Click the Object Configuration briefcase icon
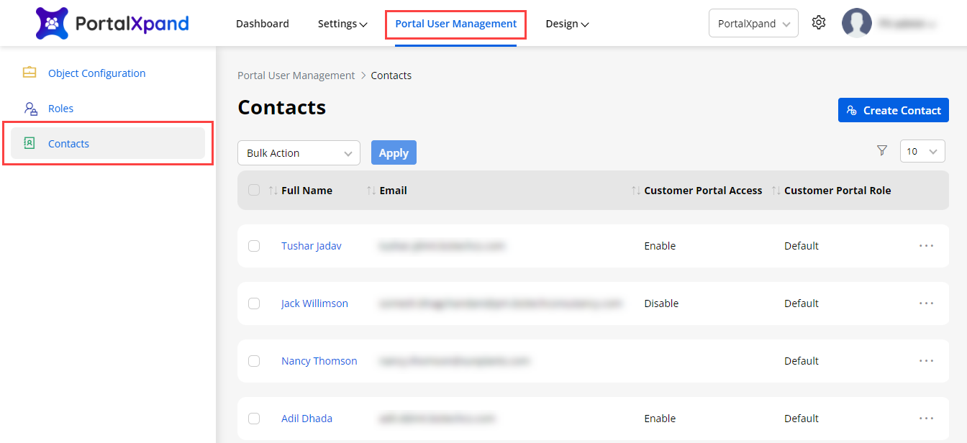The height and width of the screenshot is (443, 967). pos(29,73)
